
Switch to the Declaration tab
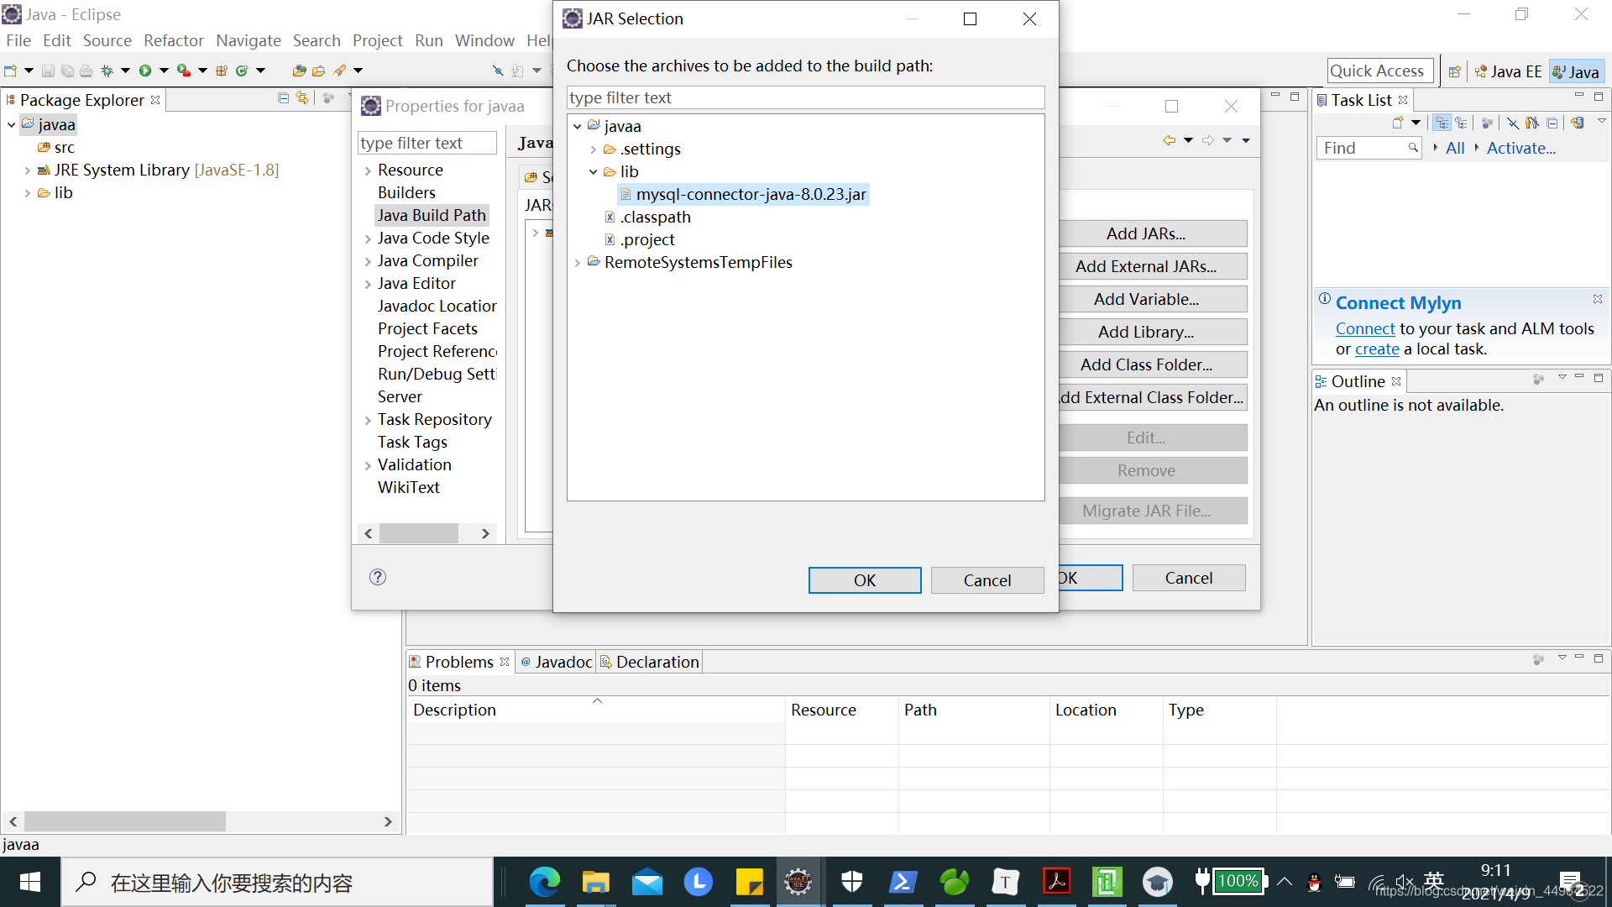pyautogui.click(x=649, y=662)
